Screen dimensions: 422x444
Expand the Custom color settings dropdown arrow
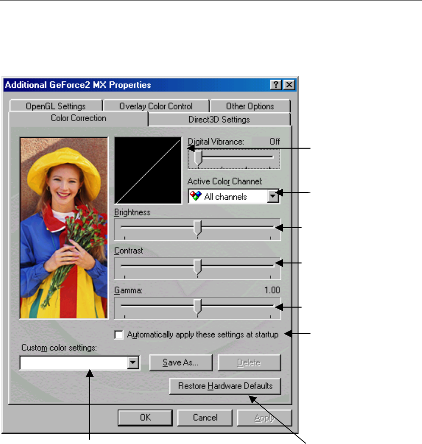pyautogui.click(x=133, y=363)
